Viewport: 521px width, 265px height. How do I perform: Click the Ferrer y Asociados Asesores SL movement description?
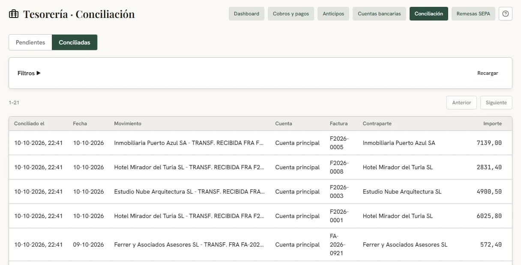[x=189, y=244]
